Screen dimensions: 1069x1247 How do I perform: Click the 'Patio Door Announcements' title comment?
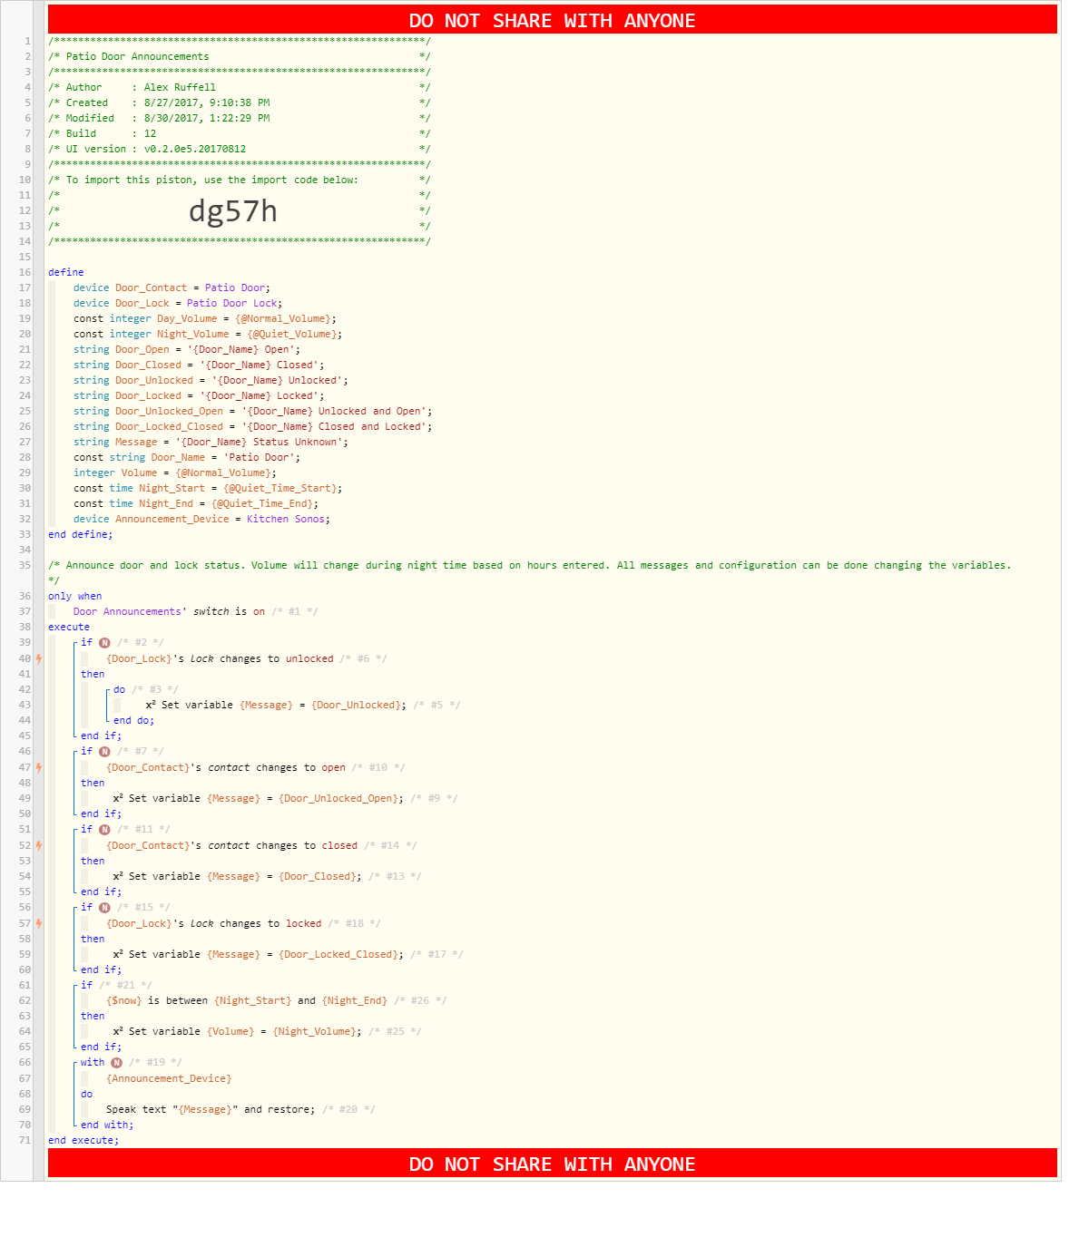[x=240, y=56]
